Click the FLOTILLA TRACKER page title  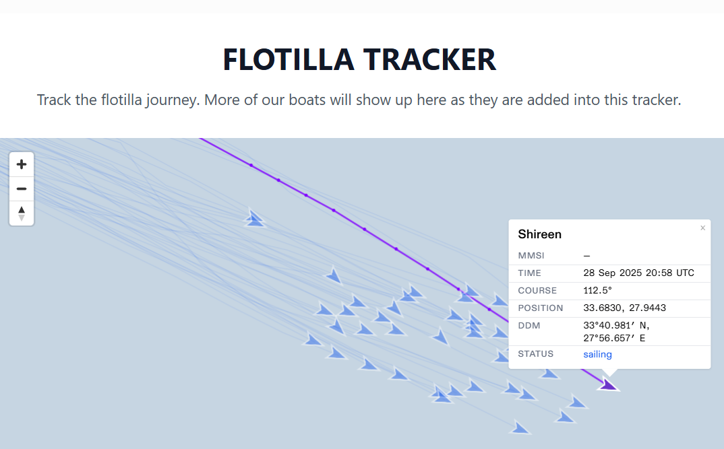(359, 59)
